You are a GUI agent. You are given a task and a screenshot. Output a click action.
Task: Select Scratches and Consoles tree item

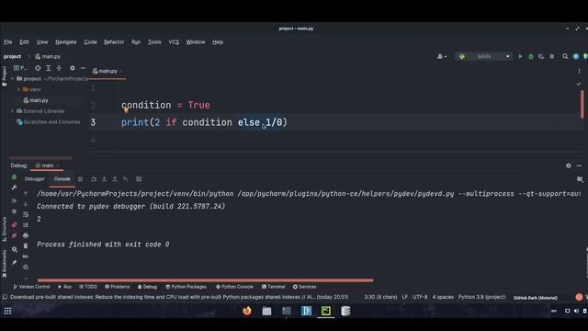pyautogui.click(x=48, y=122)
